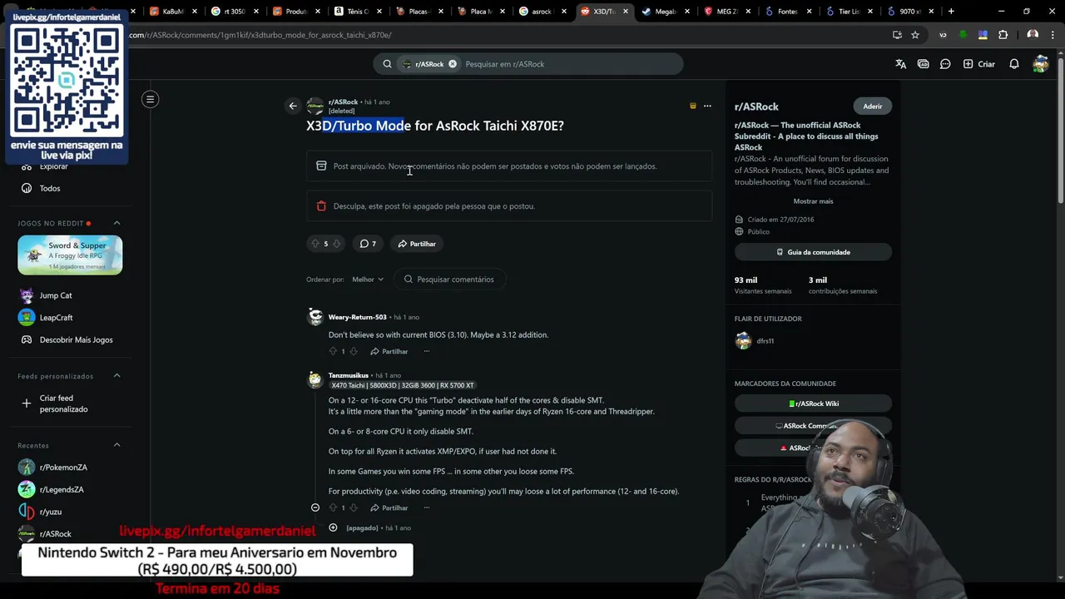Screen dimensions: 1065x599
Task: Switch to the Megabyte browser tab
Action: point(665,12)
